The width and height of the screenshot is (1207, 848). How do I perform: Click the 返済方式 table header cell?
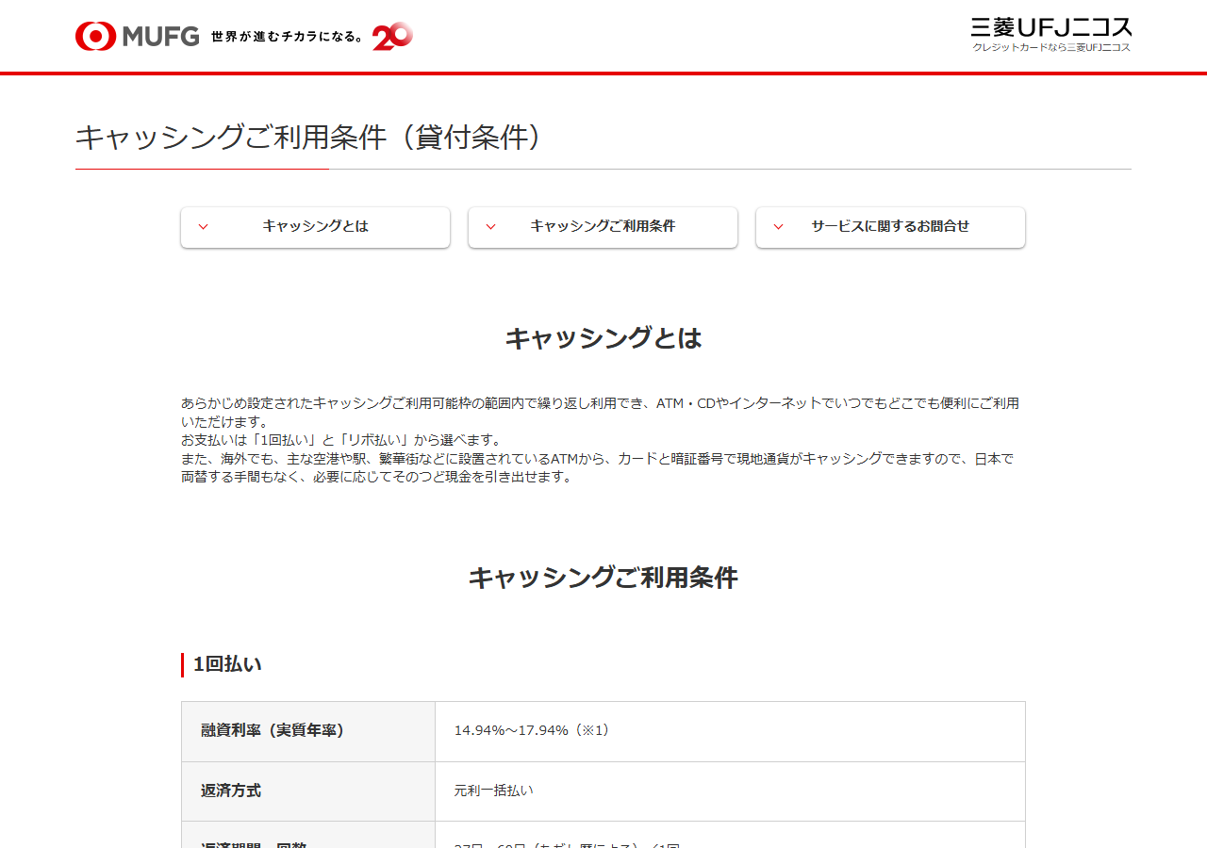tap(308, 791)
